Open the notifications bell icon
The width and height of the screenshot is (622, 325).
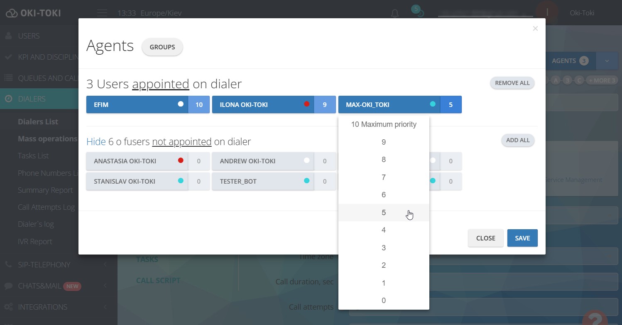click(x=395, y=13)
